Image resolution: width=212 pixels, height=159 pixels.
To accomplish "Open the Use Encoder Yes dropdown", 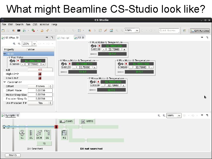I will click(x=40, y=103).
